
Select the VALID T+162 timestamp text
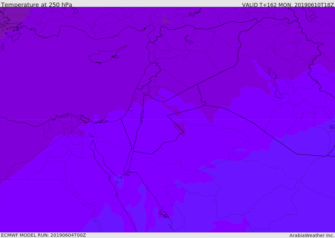click(x=288, y=5)
